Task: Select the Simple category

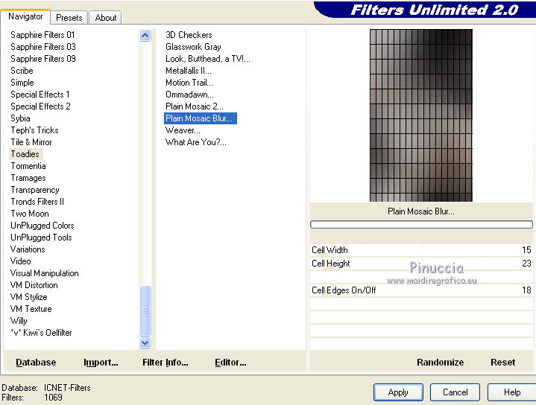Action: tap(22, 83)
